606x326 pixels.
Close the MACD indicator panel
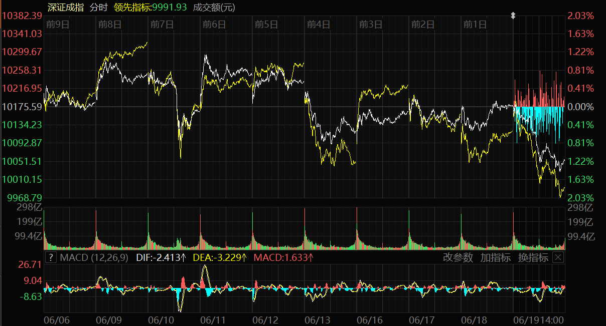click(x=558, y=257)
